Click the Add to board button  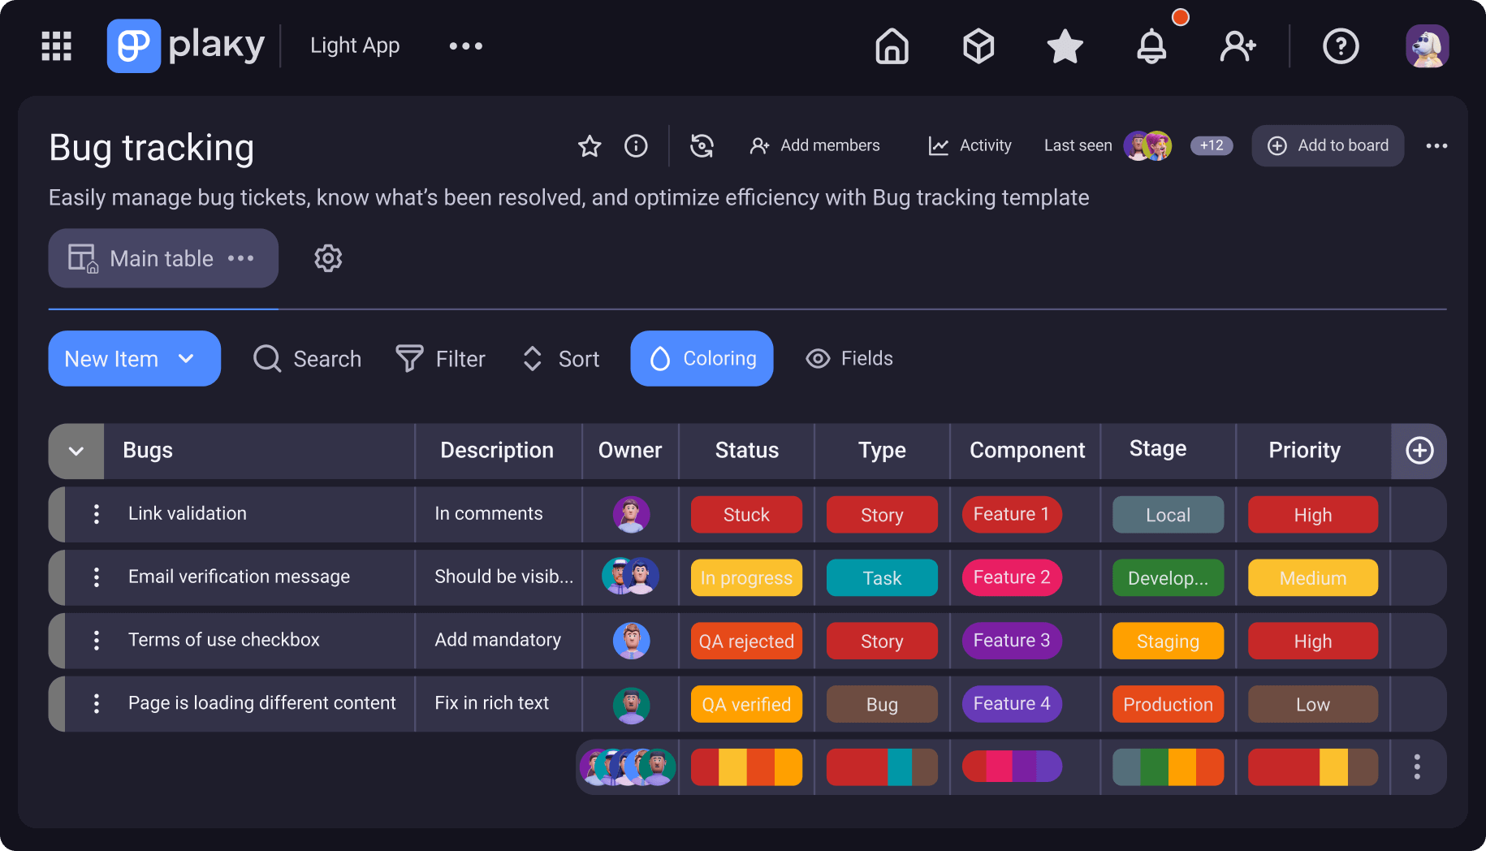point(1328,145)
